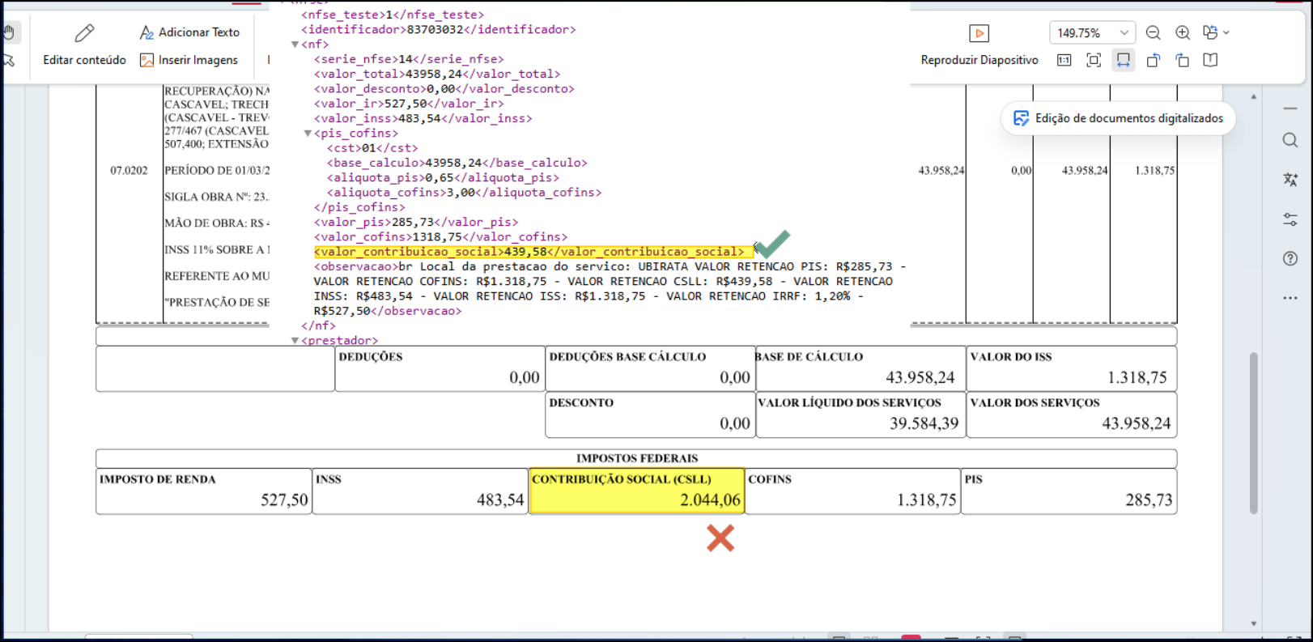This screenshot has height=642, width=1313.
Task: Collapse the nf XML node triangle
Action: [295, 45]
